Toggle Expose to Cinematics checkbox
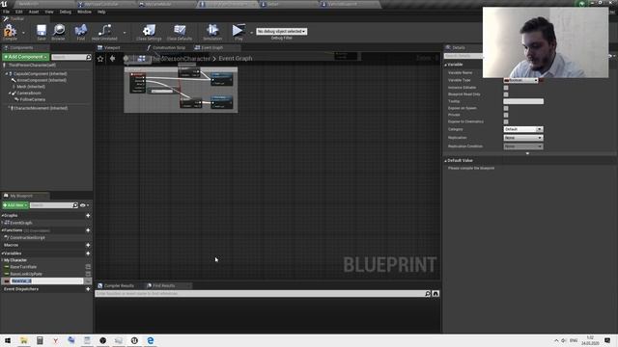618x347 pixels. (x=506, y=121)
